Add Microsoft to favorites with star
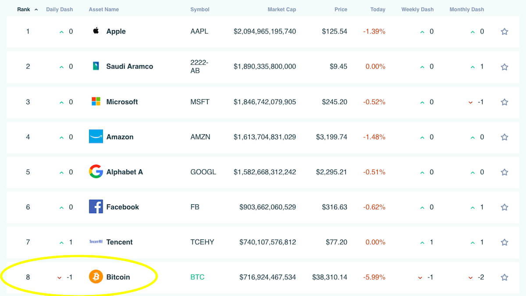Screen dimensions: 526x296 pos(505,102)
